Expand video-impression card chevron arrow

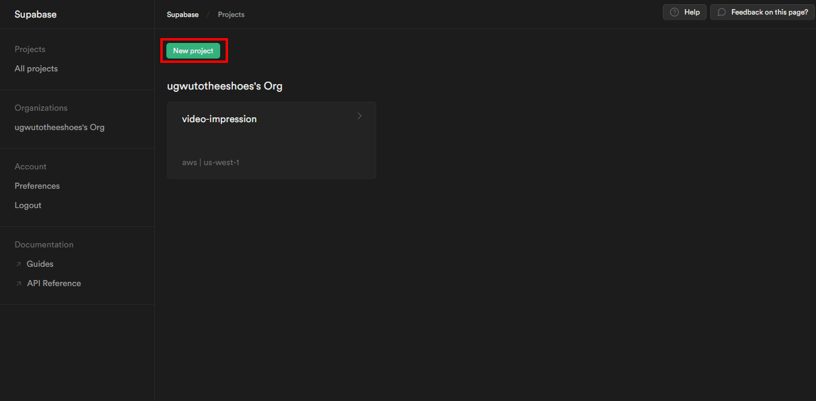(359, 116)
